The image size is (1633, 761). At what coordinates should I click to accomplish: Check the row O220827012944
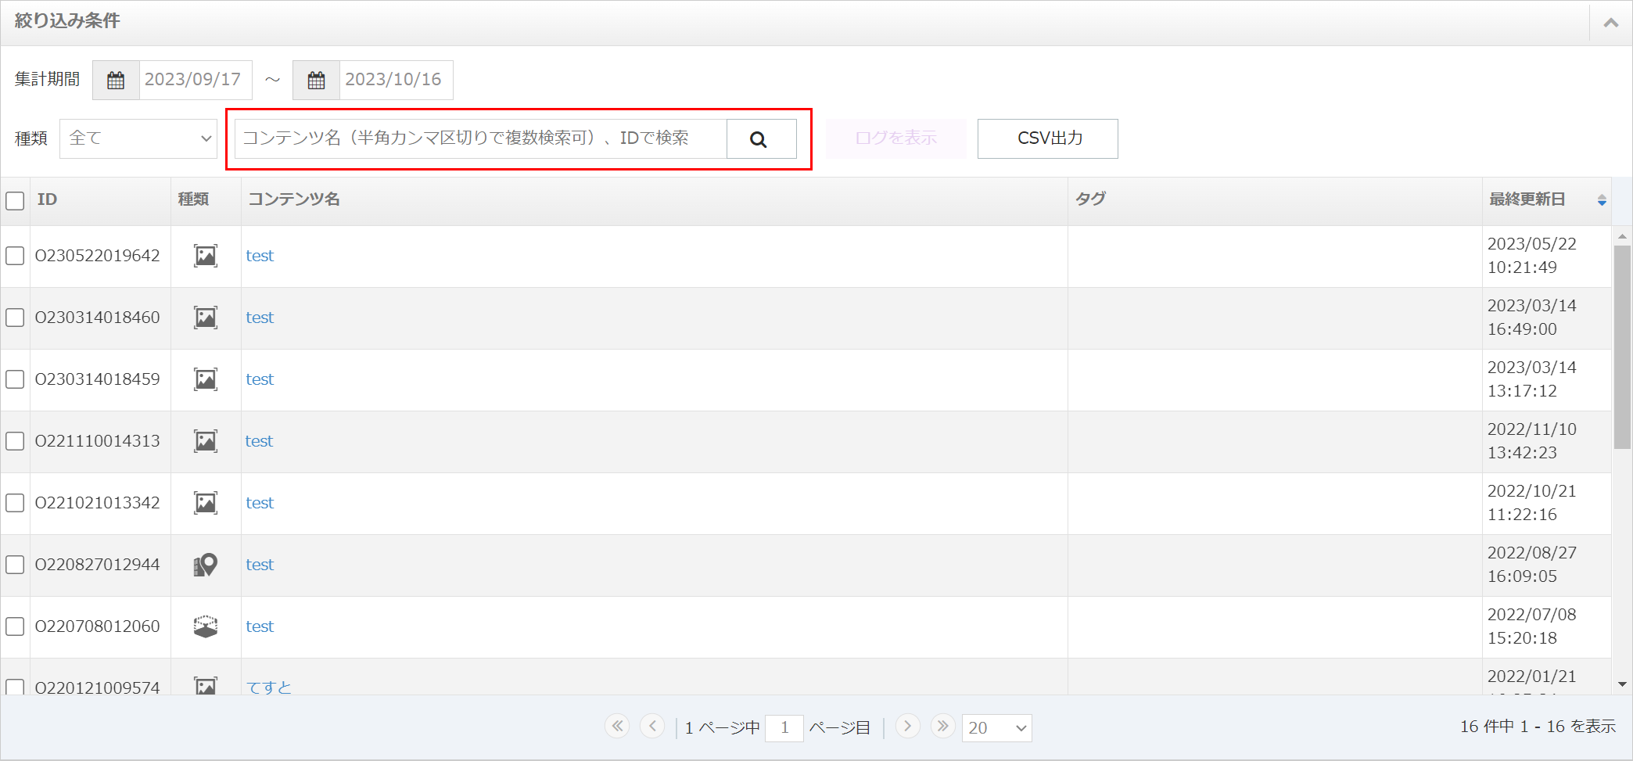point(15,565)
